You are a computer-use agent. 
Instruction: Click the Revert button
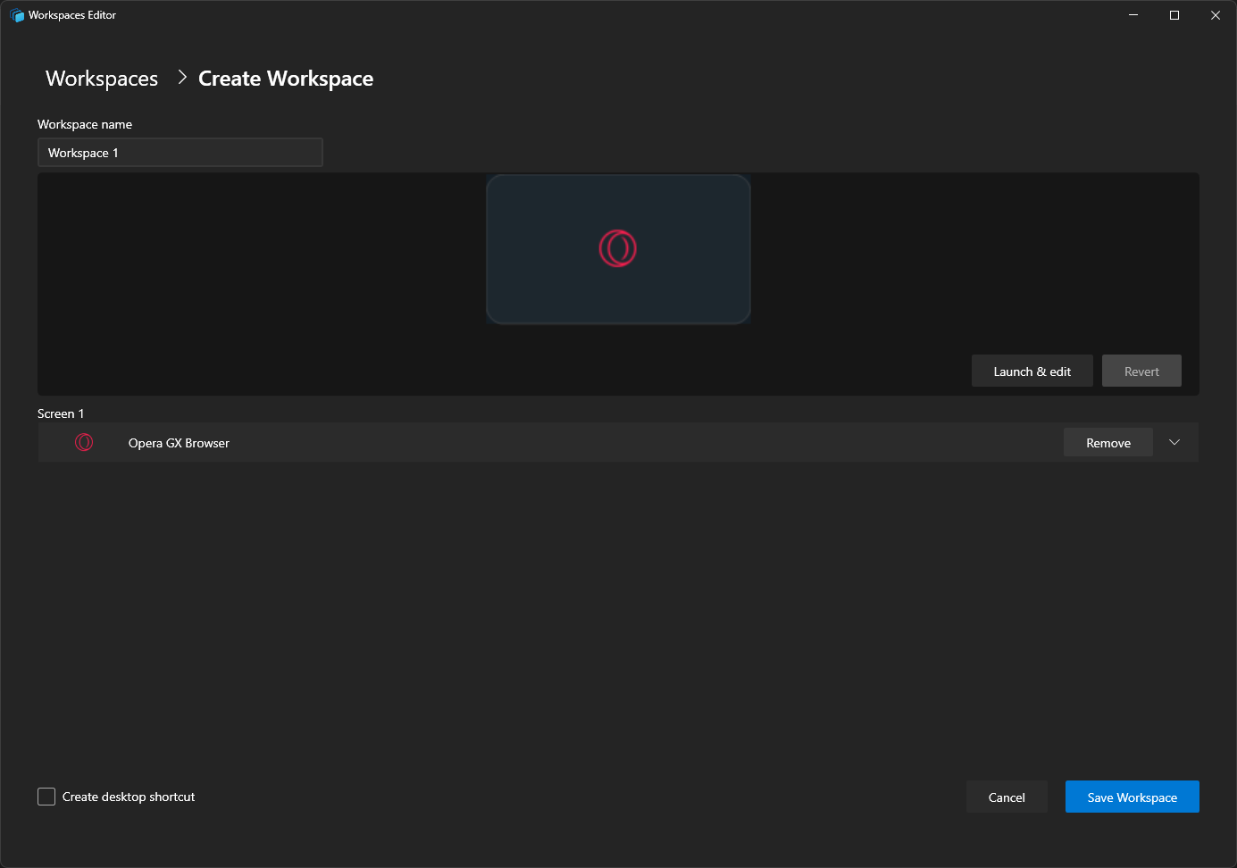point(1141,371)
